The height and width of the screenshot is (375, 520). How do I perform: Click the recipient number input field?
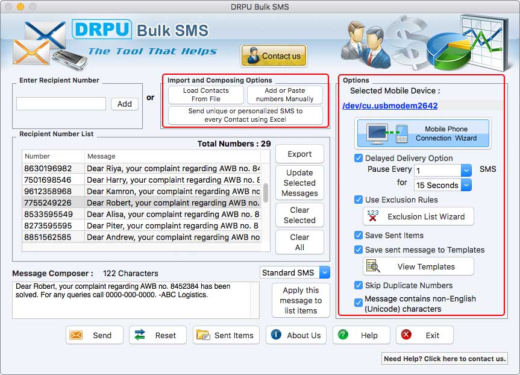pyautogui.click(x=61, y=104)
